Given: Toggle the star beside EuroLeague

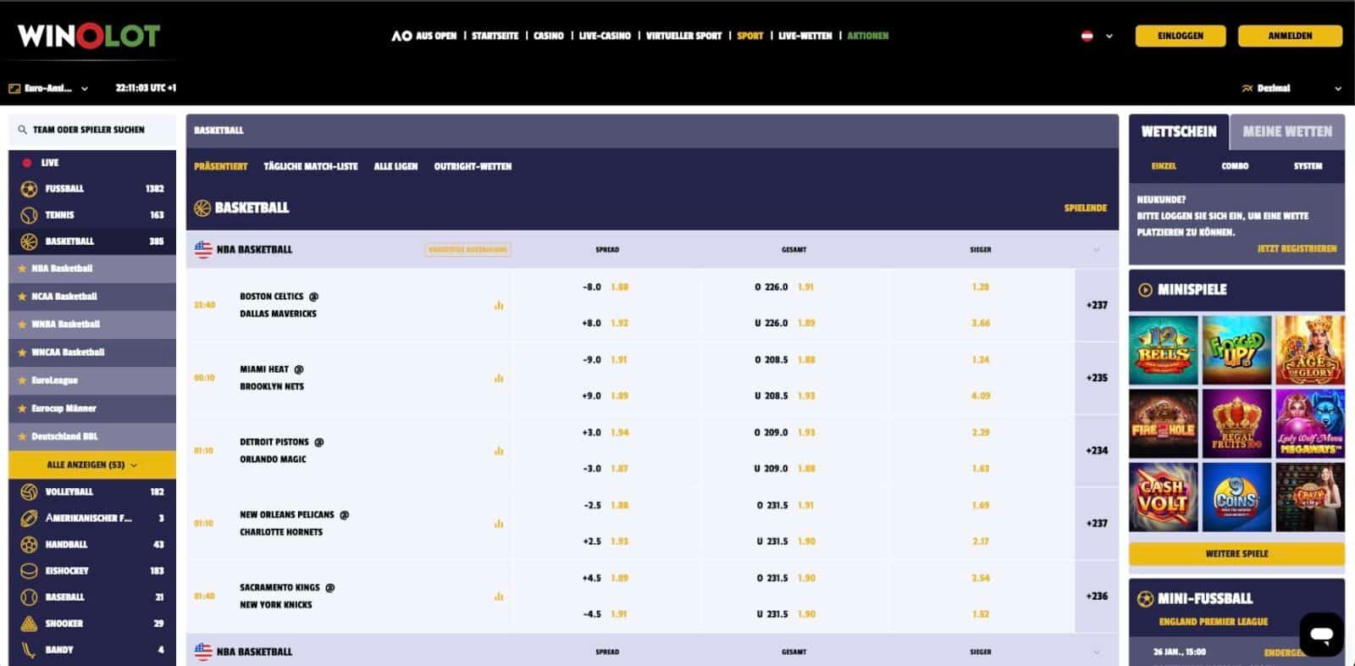Looking at the screenshot, I should click(x=22, y=380).
